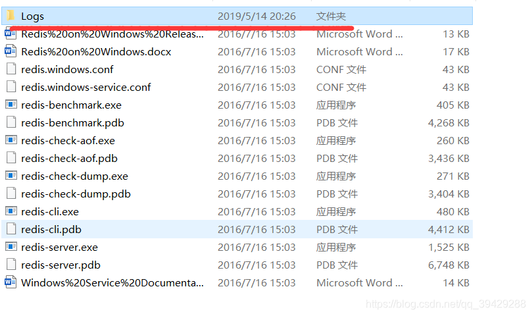Click 应用程序 type of redis-cli.exe
This screenshot has width=532, height=316.
click(336, 212)
